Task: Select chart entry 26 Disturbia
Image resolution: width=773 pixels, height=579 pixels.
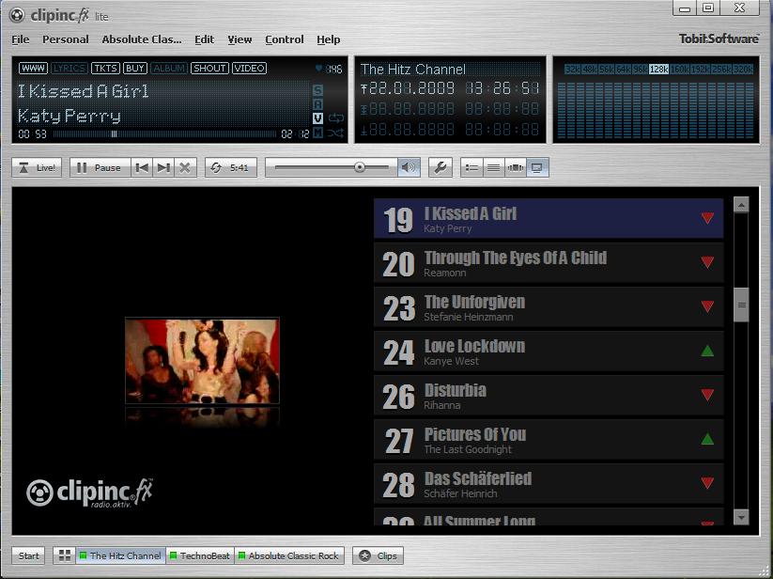Action: 549,395
